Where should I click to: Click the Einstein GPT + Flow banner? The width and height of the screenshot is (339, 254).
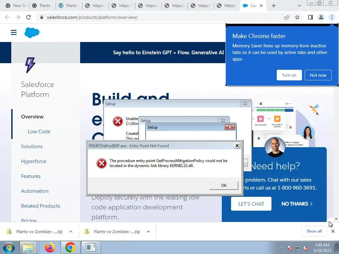pyautogui.click(x=169, y=53)
